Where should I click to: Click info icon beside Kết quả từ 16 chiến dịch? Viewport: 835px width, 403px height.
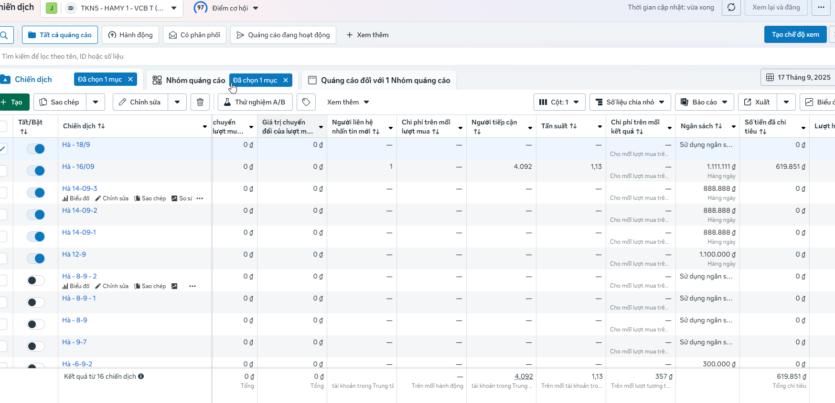point(141,376)
